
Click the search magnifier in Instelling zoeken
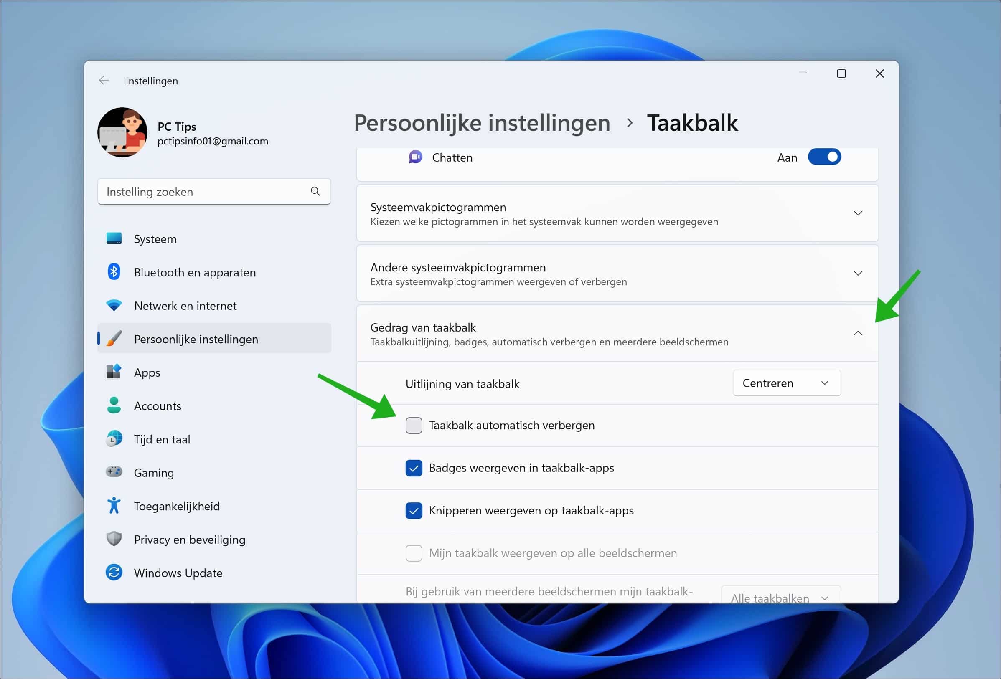pos(315,191)
